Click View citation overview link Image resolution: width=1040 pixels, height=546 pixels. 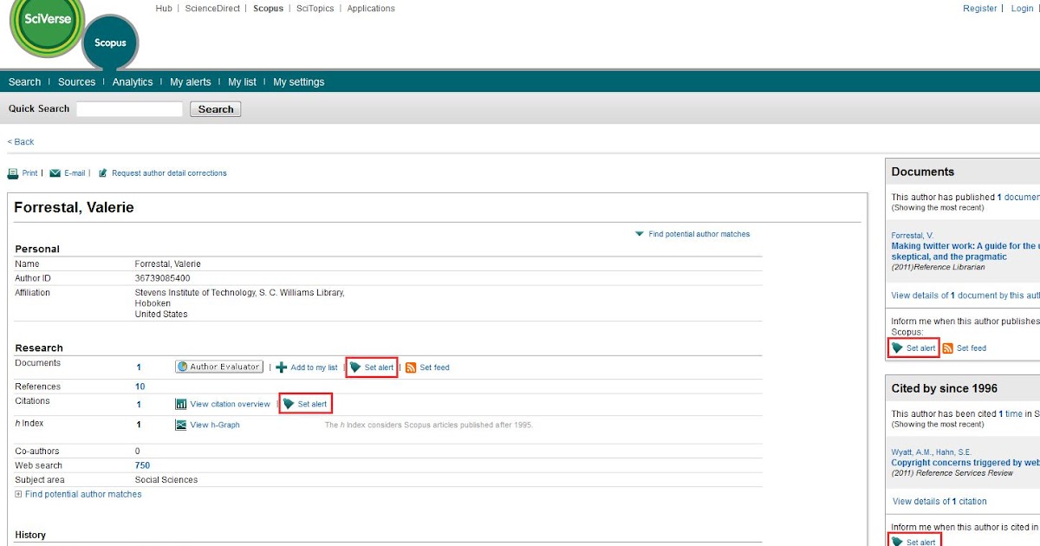pyautogui.click(x=231, y=404)
